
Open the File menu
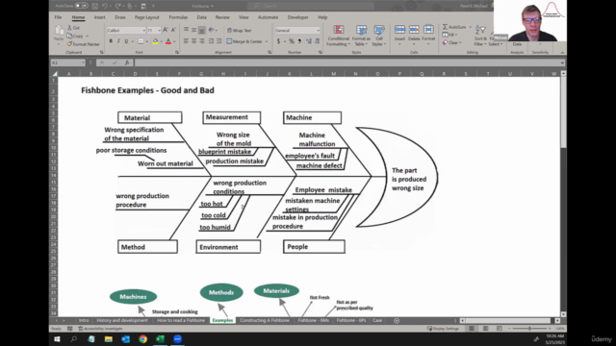point(58,17)
